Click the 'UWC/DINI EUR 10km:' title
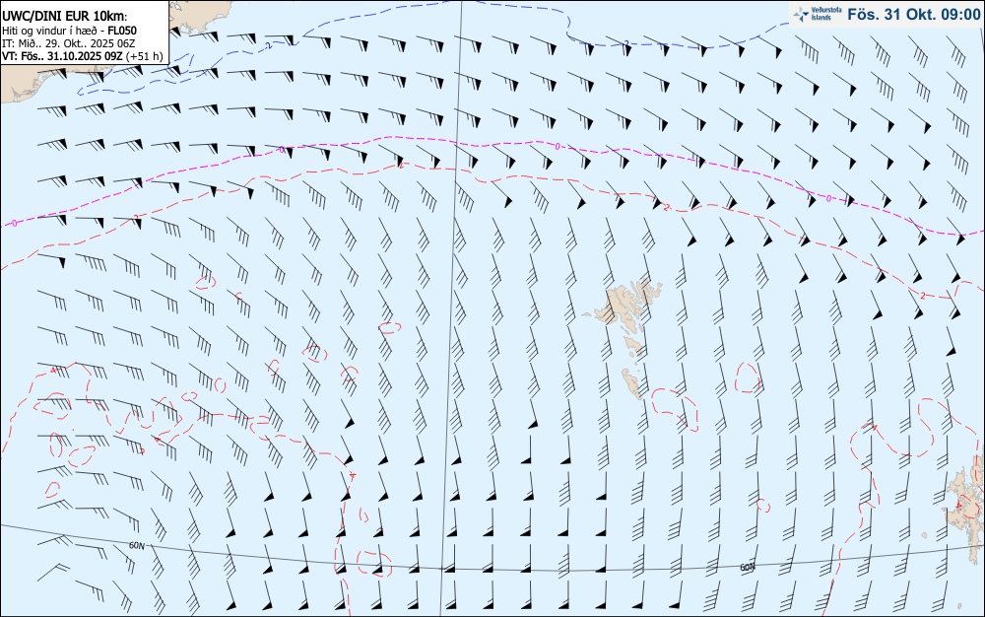Screen dimensions: 985x617 pos(65,17)
